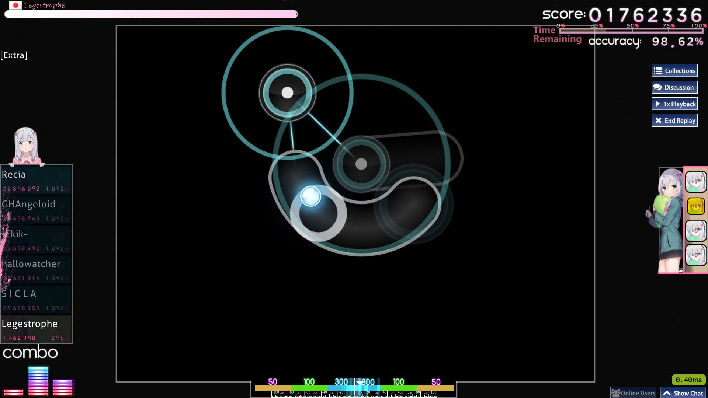Select hallowatcher leaderboard entry
Viewport: 708px width, 398px height.
(x=36, y=270)
